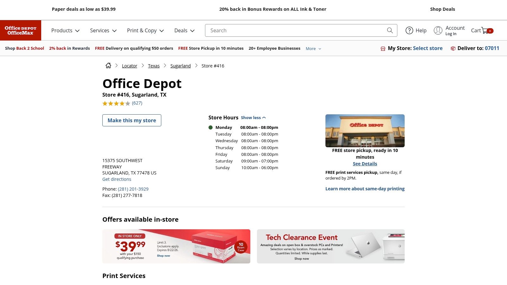The width and height of the screenshot is (507, 285).
Task: Click Select store link
Action: tap(427, 48)
